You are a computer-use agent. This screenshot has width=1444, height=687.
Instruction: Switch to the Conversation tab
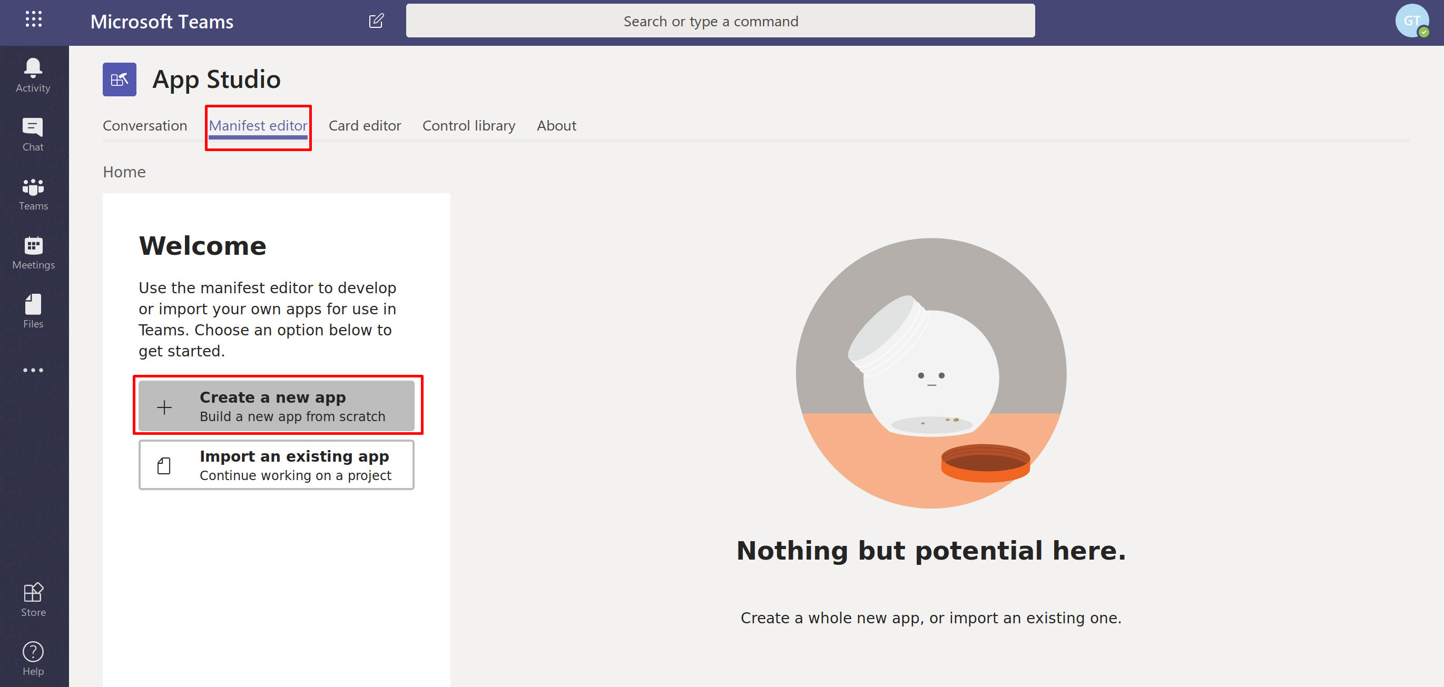(145, 125)
